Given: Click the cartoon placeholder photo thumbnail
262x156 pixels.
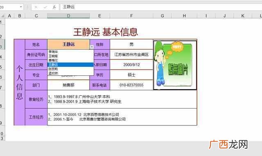Looking at the screenshot, I should point(175,65).
